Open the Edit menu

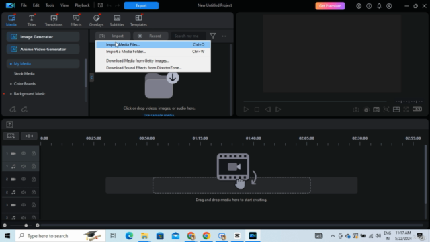(x=36, y=5)
